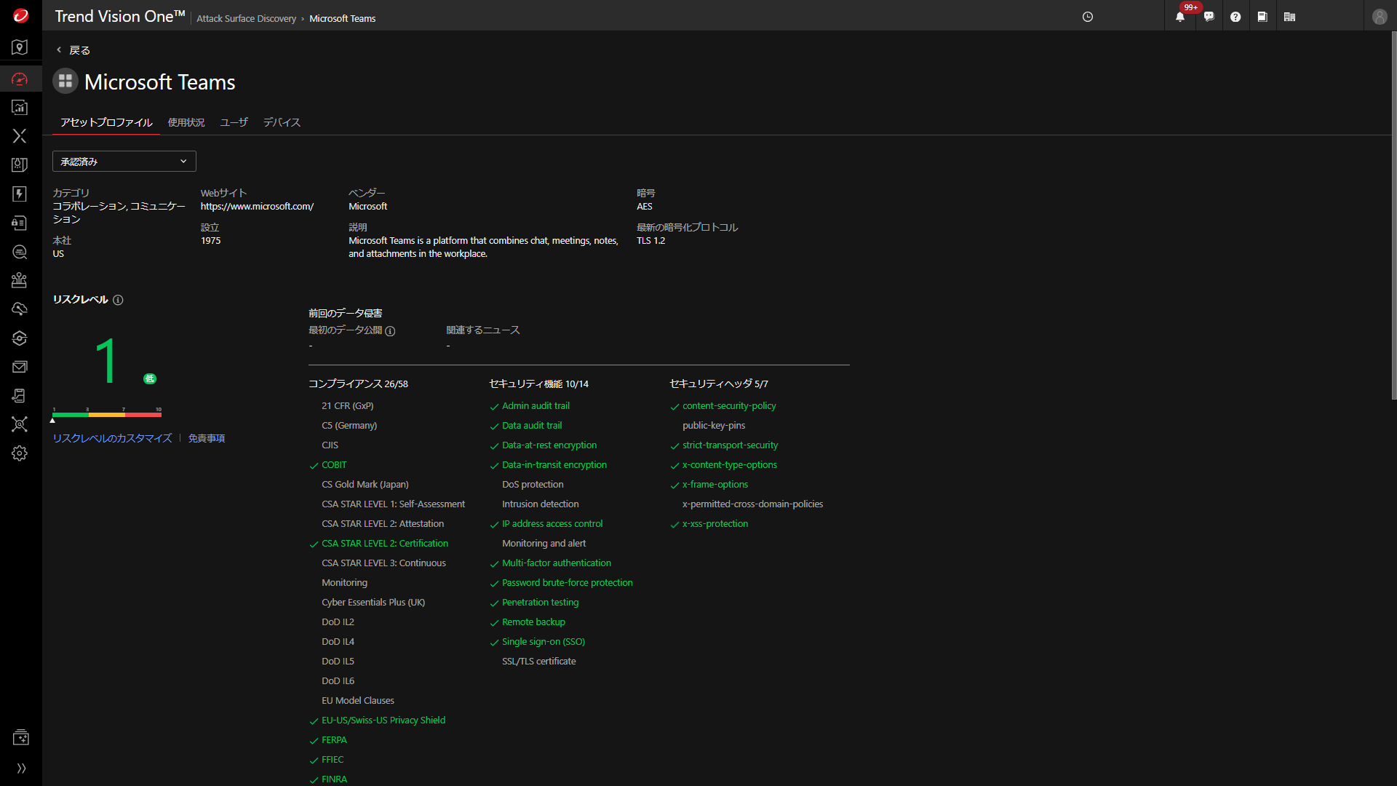1397x786 pixels.
Task: Click the info icon next to リスクレベル
Action: [x=118, y=300]
